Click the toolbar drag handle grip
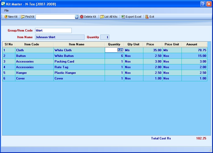The width and height of the screenshot is (213, 153). coord(2,17)
